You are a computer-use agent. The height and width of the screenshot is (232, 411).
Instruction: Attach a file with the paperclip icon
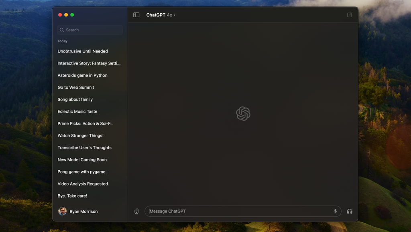(136, 211)
